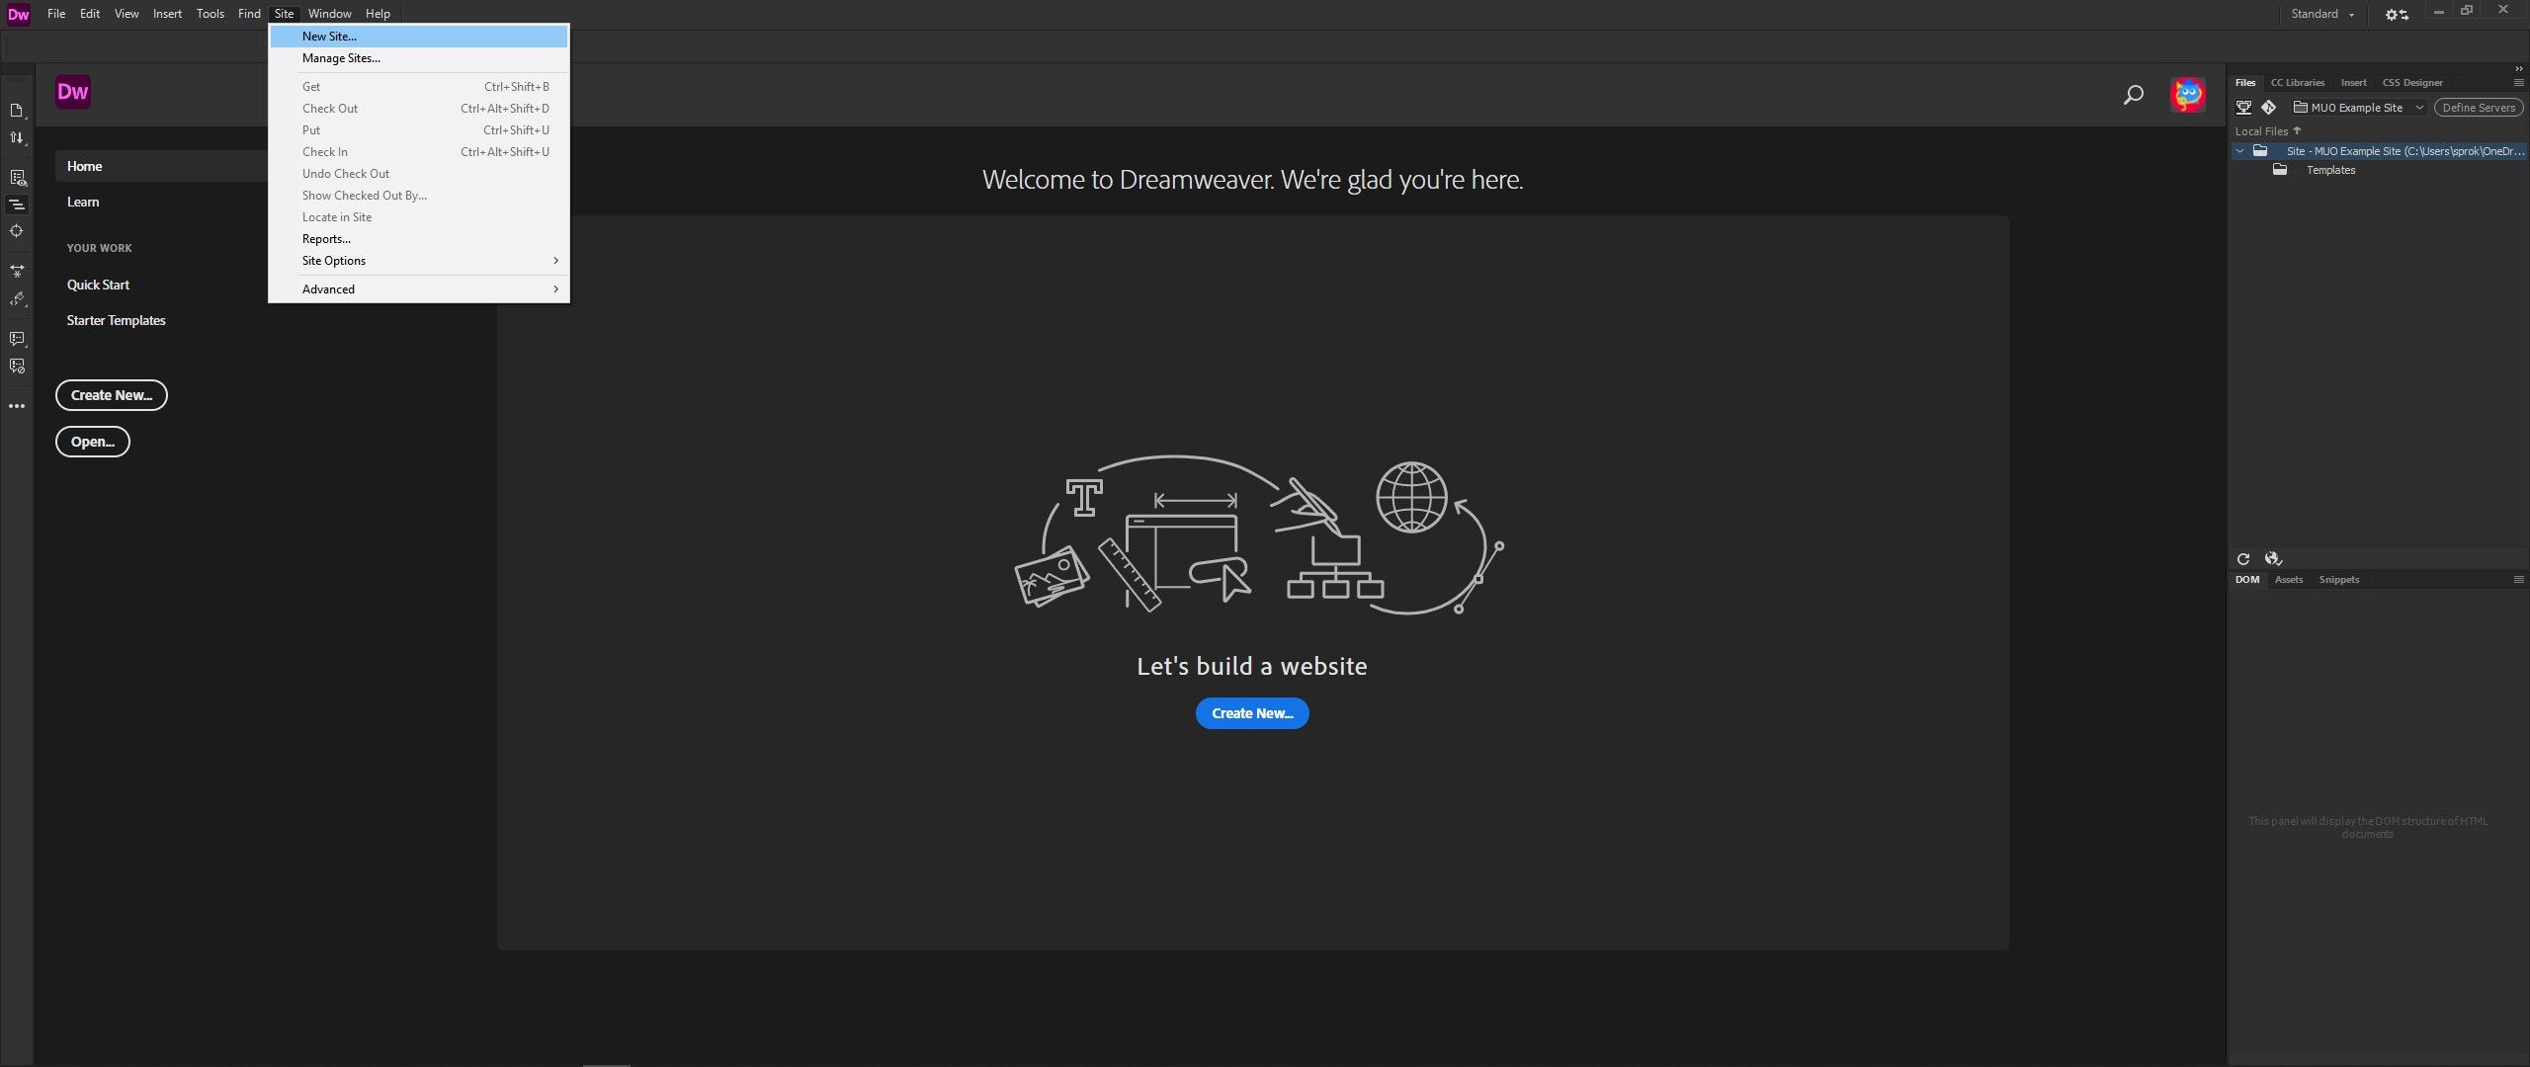Expand the Advanced submenu
This screenshot has width=2530, height=1067.
point(328,288)
